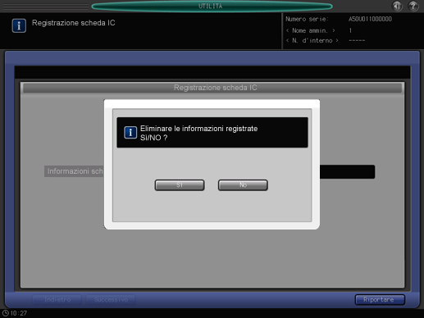This screenshot has width=424, height=318.
Task: Click the gray 'Registrazione scheda IC' panel header
Action: pos(212,88)
